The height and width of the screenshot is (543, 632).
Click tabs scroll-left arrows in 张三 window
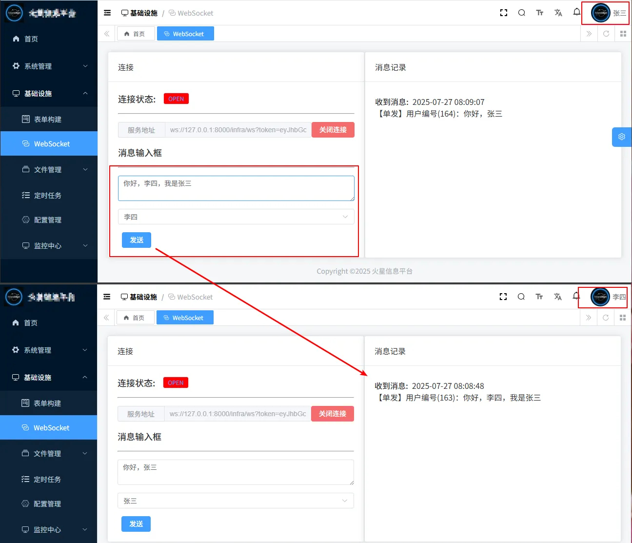click(x=107, y=34)
